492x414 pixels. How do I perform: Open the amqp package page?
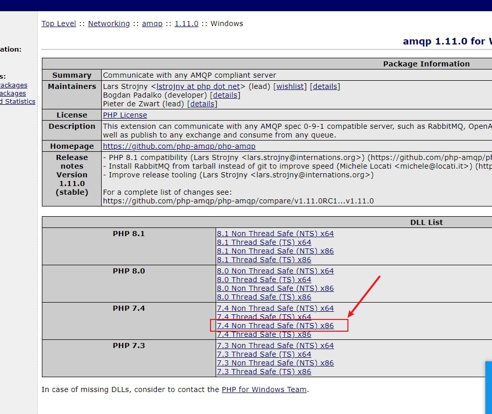[x=152, y=23]
